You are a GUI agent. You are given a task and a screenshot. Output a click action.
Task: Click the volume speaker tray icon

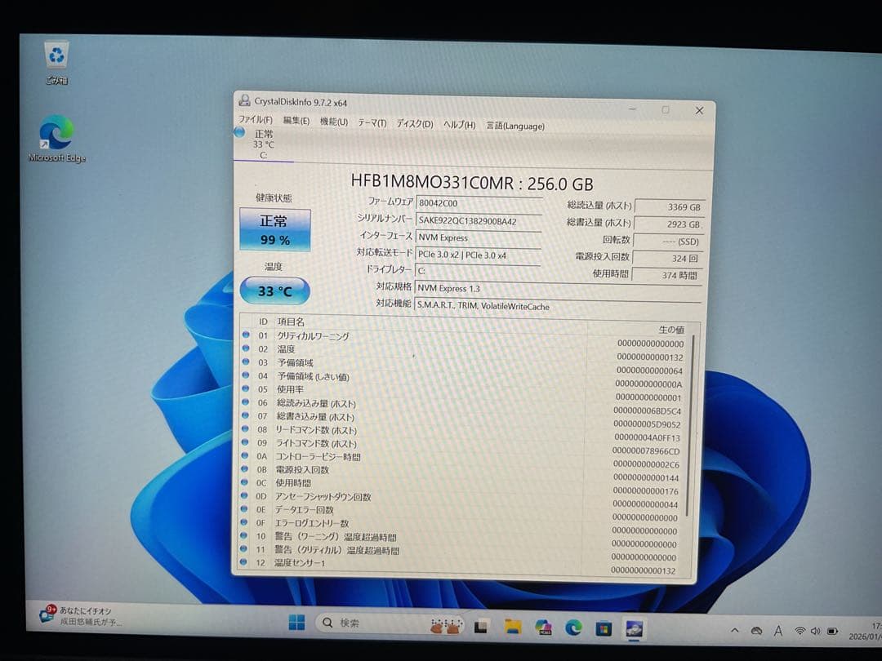[816, 631]
